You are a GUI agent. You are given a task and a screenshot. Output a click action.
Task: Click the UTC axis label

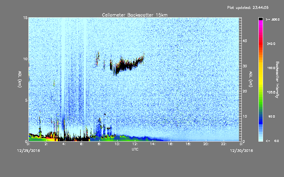pos(135,149)
